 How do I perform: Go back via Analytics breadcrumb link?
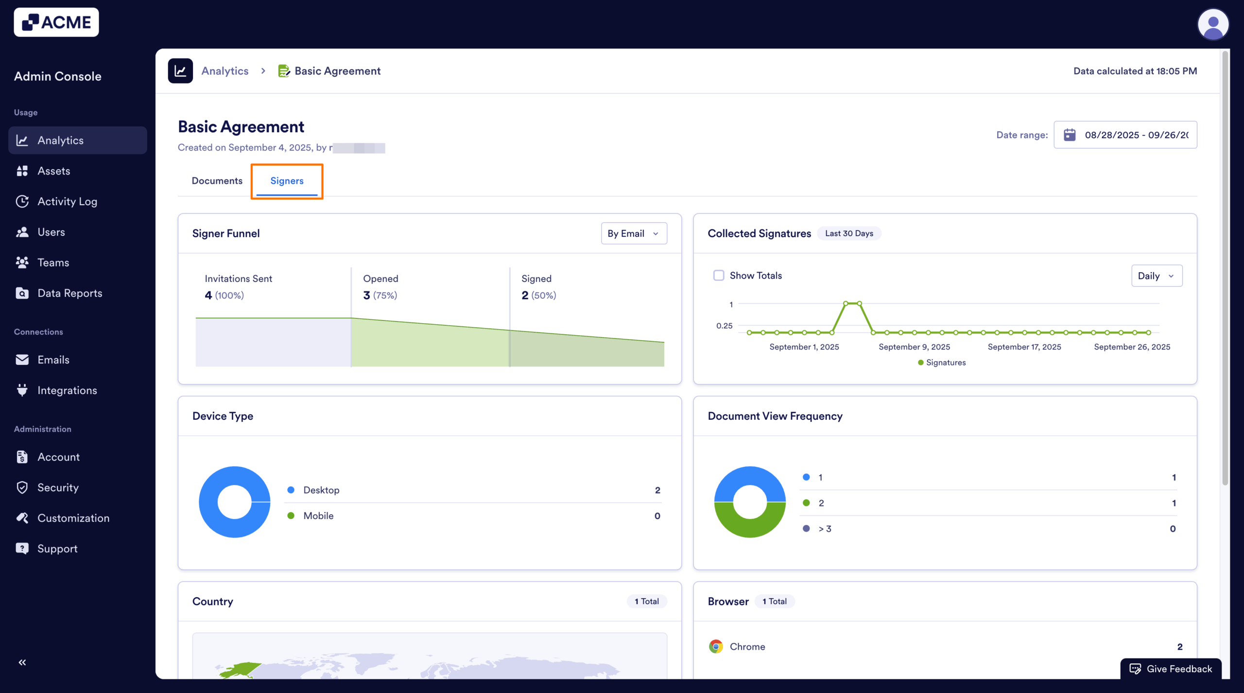[x=225, y=71]
